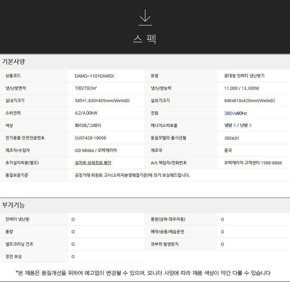The width and height of the screenshot is (290, 283).
Task: Click the 실내기크기 dimensions 585×1,830×405mm
Action: pyautogui.click(x=102, y=101)
